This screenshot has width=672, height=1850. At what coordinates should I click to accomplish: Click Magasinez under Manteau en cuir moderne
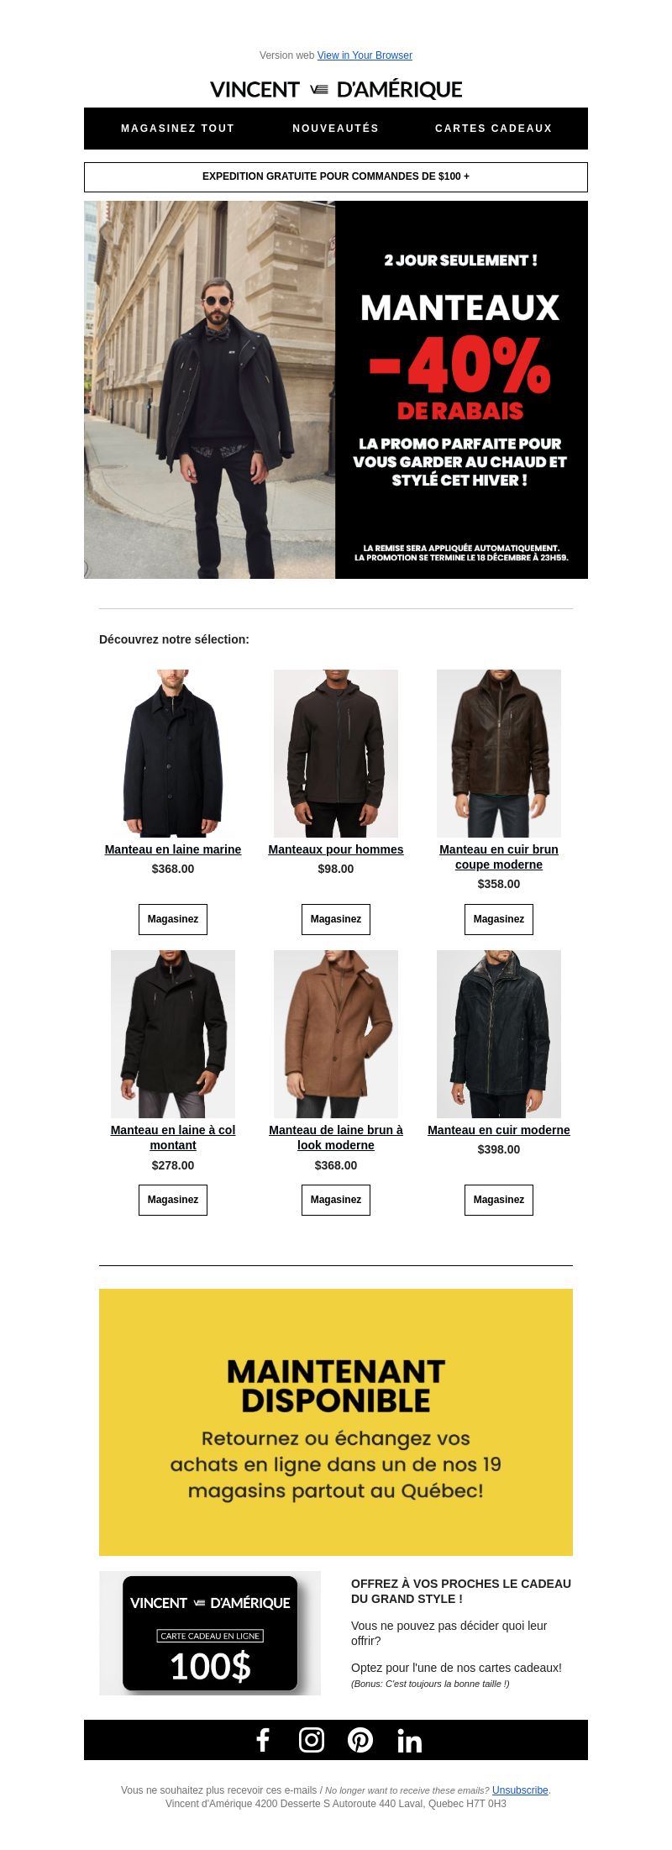coord(499,1200)
